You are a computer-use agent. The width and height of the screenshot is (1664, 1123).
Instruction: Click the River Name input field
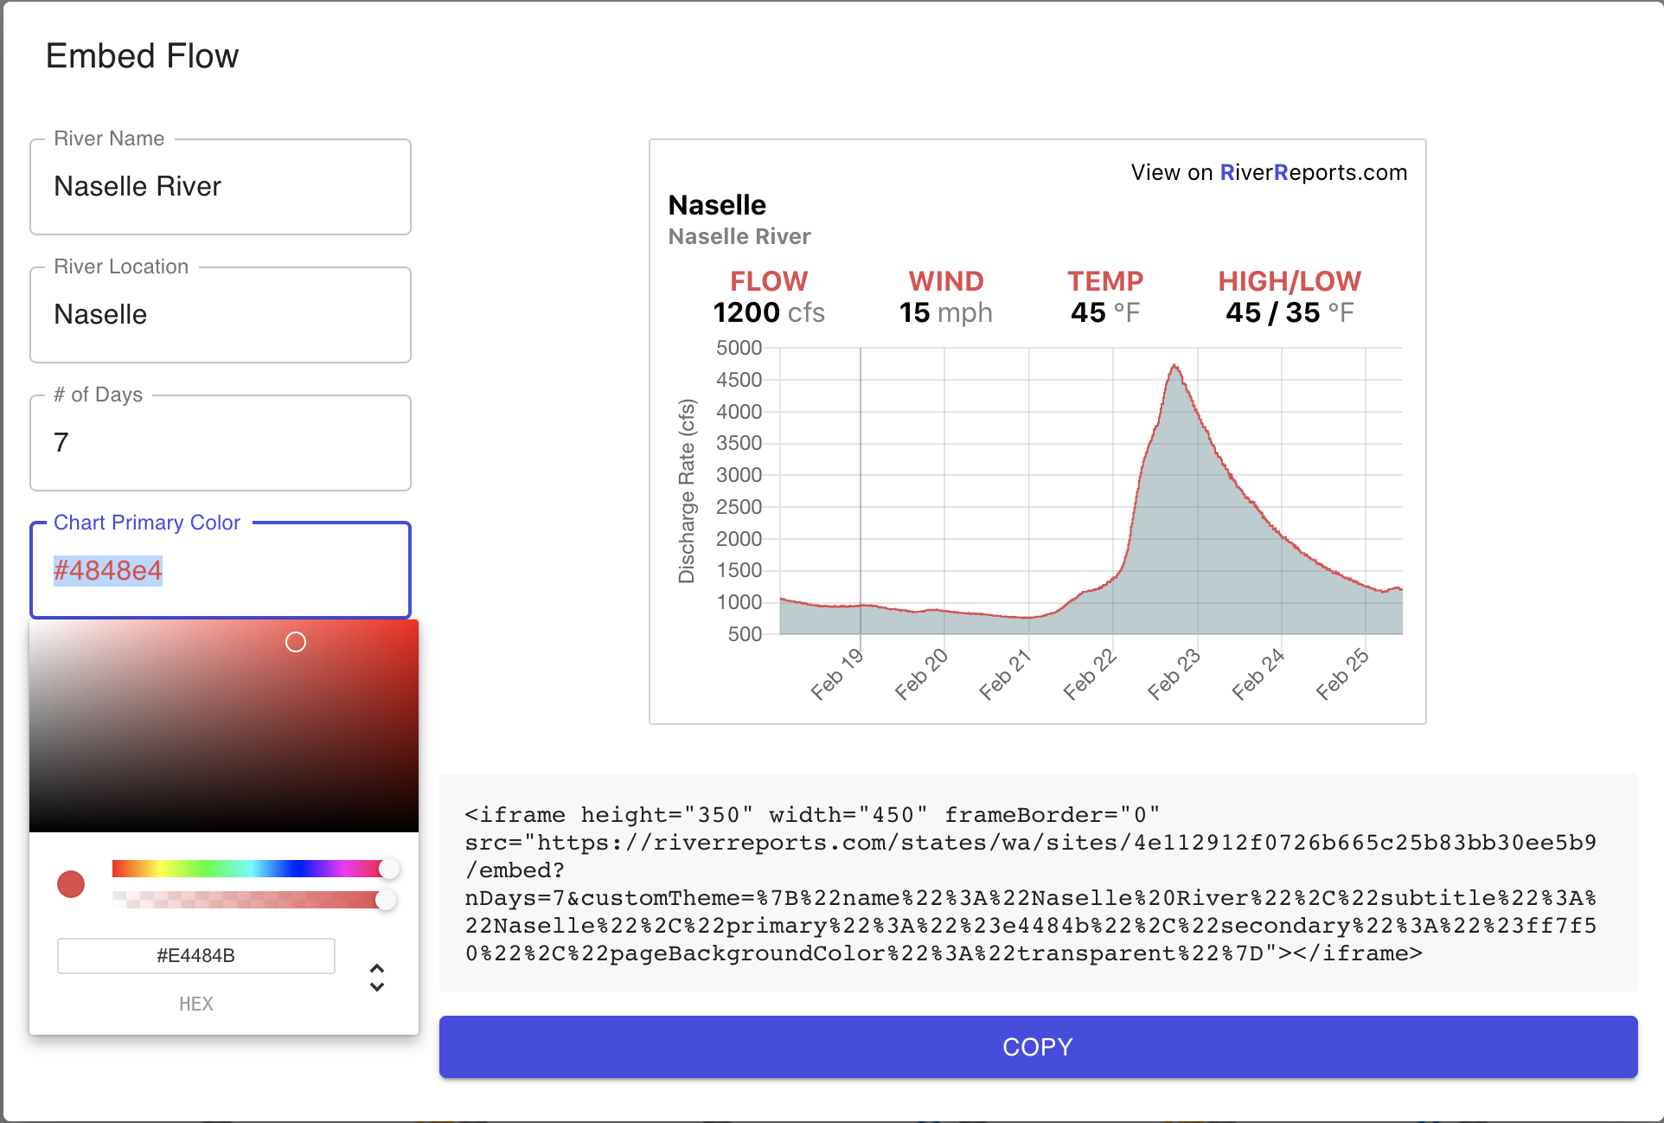[x=220, y=187]
